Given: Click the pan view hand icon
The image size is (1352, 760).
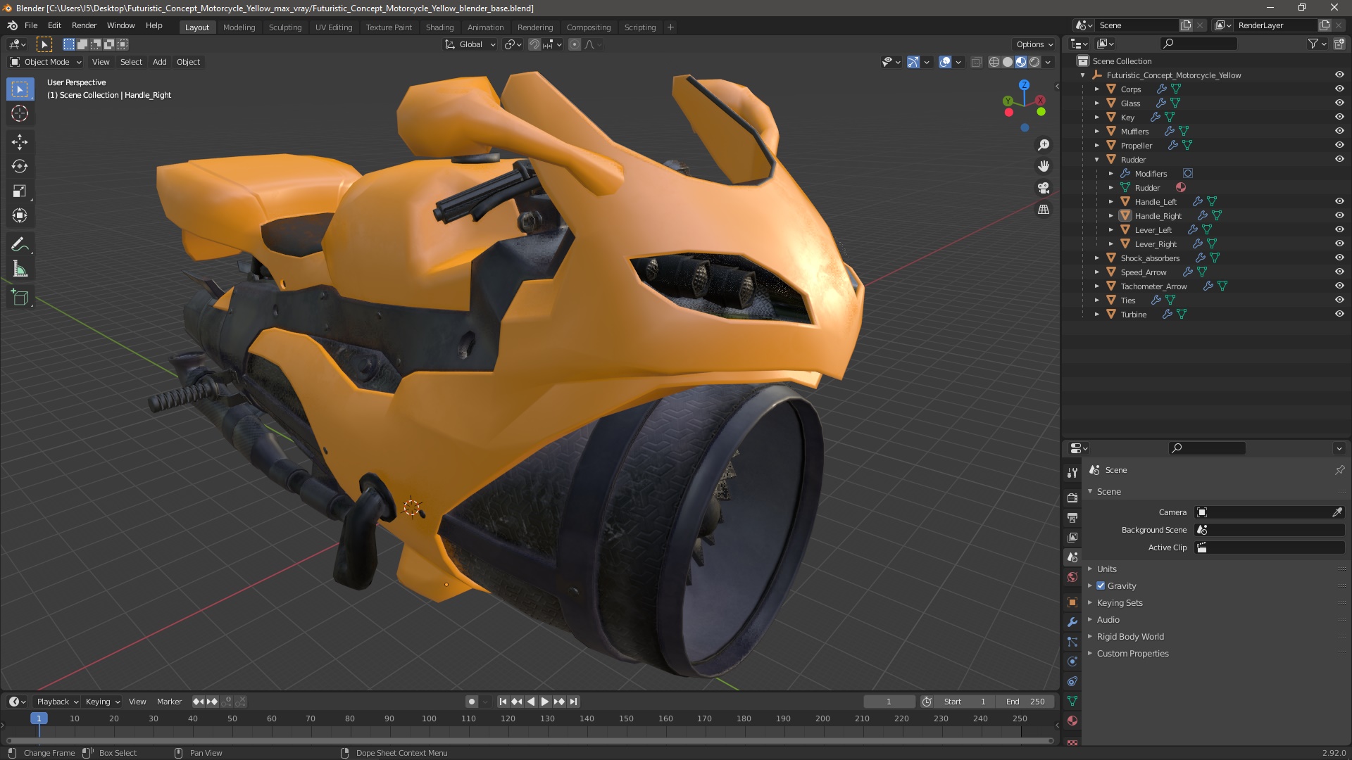Looking at the screenshot, I should [x=1044, y=166].
